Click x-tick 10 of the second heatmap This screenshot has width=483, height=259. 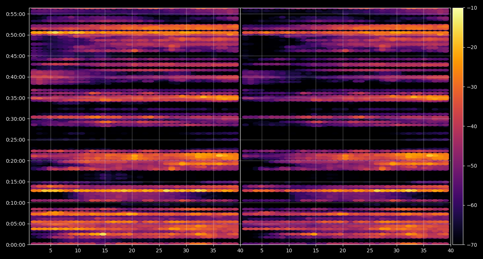(x=289, y=250)
